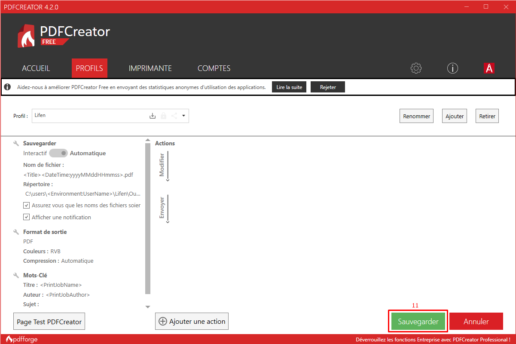Viewport: 516px width, 344px height.
Task: Click the Compression Automatique entry
Action: click(x=58, y=261)
